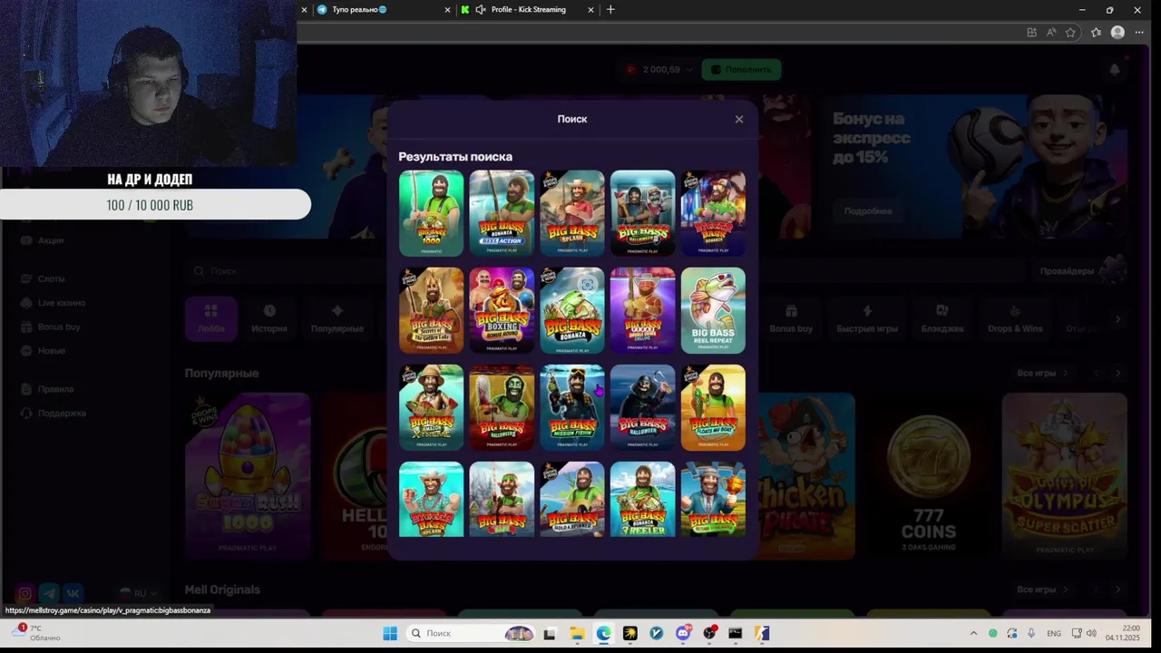Select the Лобби category tab
This screenshot has width=1161, height=653.
point(211,319)
